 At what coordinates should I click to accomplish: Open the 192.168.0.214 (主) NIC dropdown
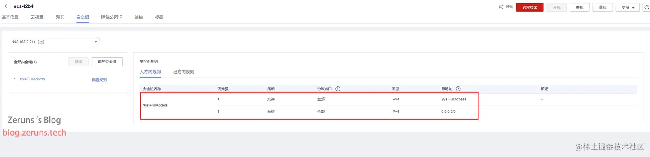[x=55, y=42]
